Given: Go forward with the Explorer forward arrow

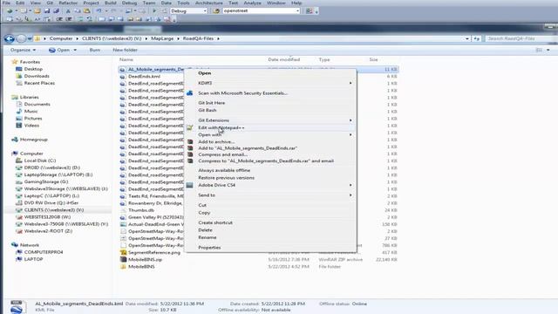Looking at the screenshot, I should click(21, 38).
